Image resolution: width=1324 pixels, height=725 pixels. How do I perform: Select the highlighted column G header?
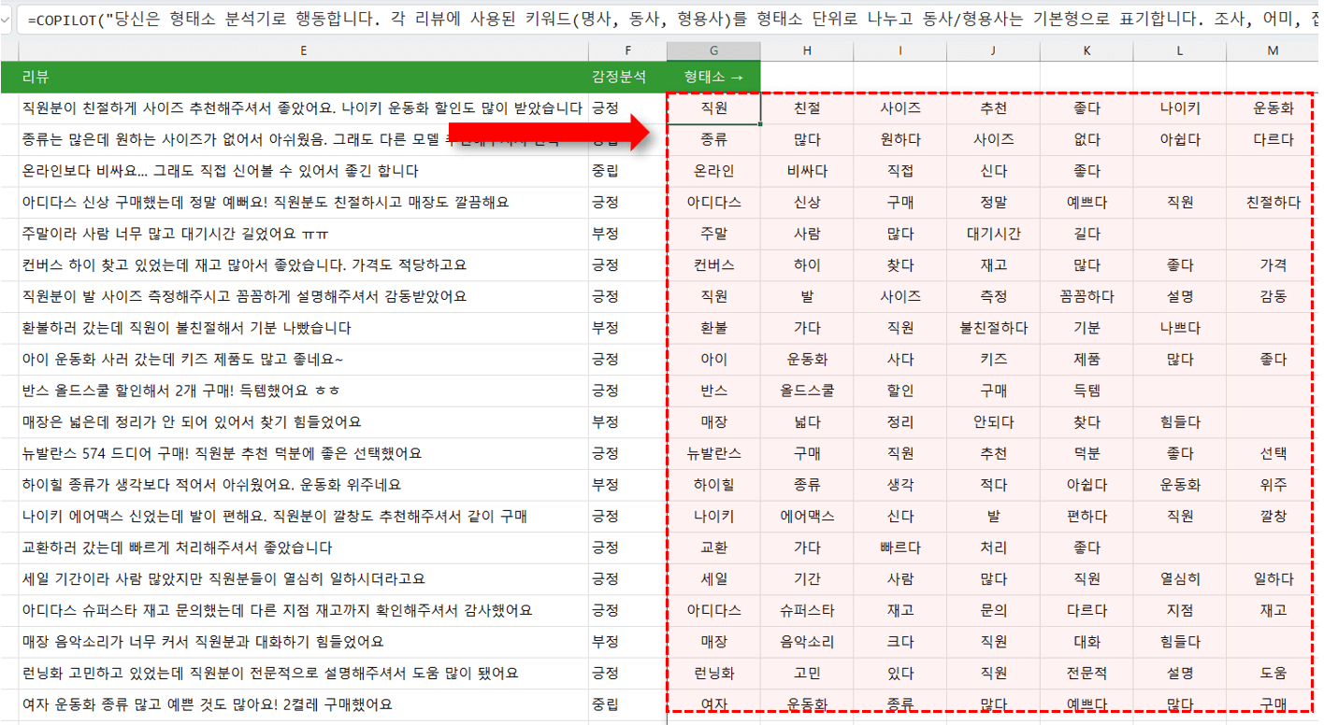713,51
